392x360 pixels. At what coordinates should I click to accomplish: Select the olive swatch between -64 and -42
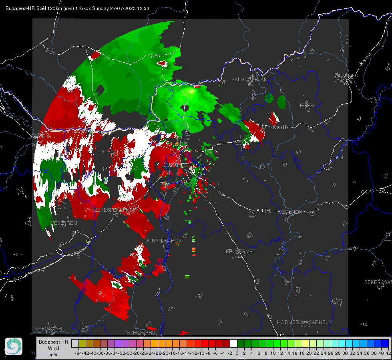point(82,343)
